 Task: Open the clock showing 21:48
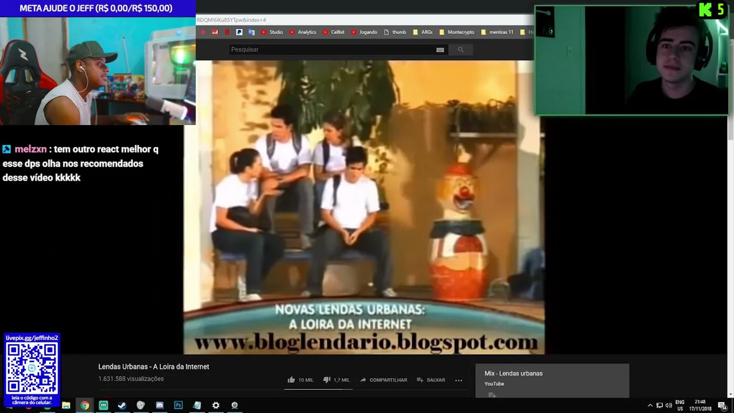[700, 406]
